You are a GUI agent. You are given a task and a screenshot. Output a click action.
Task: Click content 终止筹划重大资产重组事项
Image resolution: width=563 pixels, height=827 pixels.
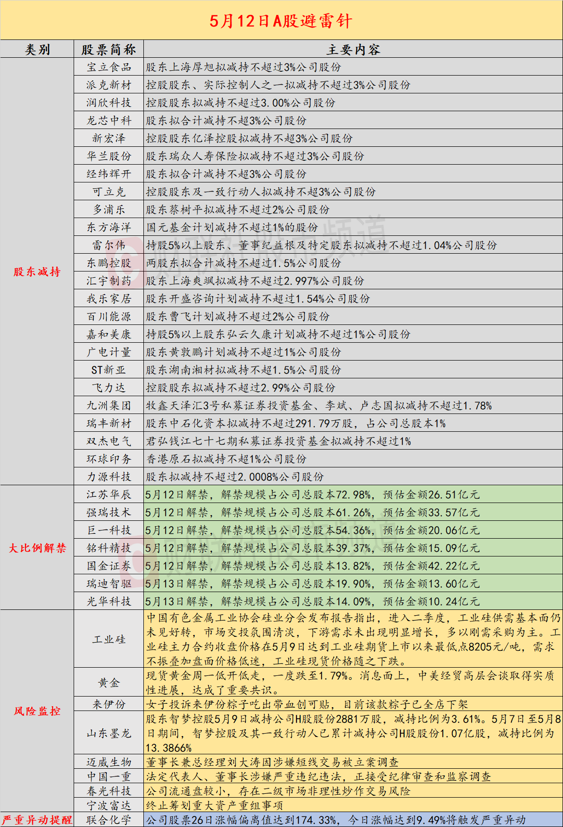[215, 805]
